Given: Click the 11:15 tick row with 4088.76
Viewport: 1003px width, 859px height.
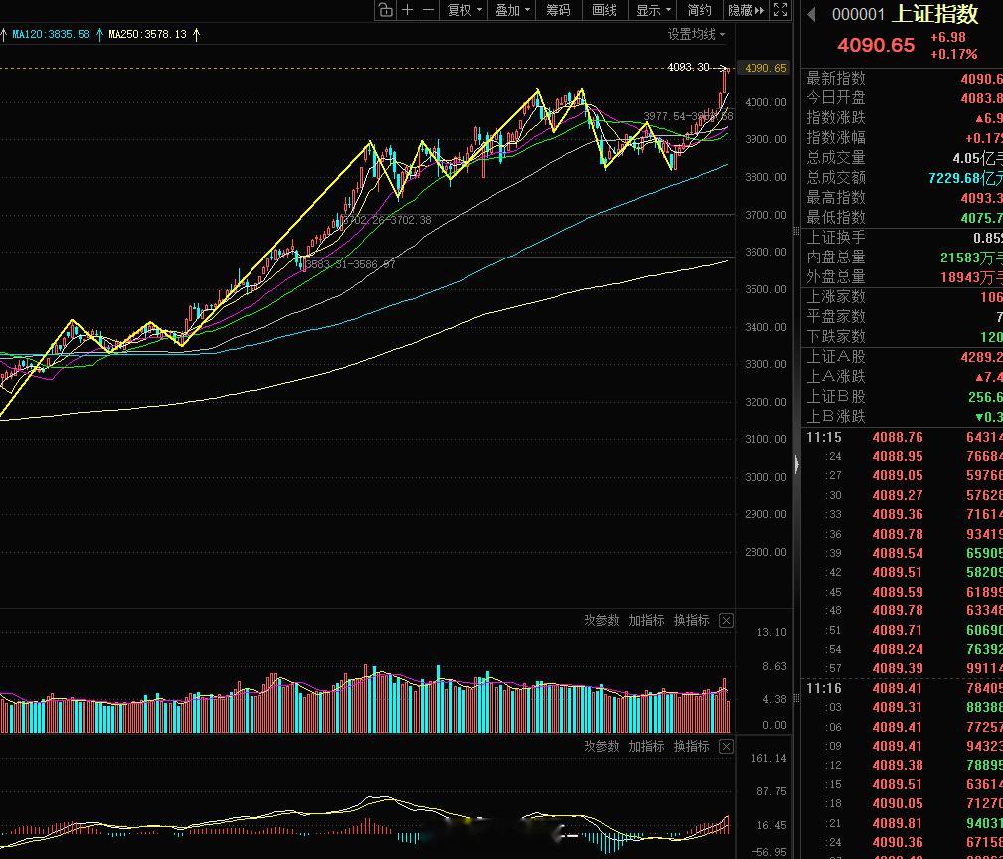Looking at the screenshot, I should [902, 438].
